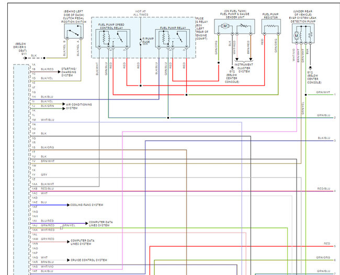Click COMPUTER DATA LINES SYSTEM beside the GRY/RED wire

[83, 242]
